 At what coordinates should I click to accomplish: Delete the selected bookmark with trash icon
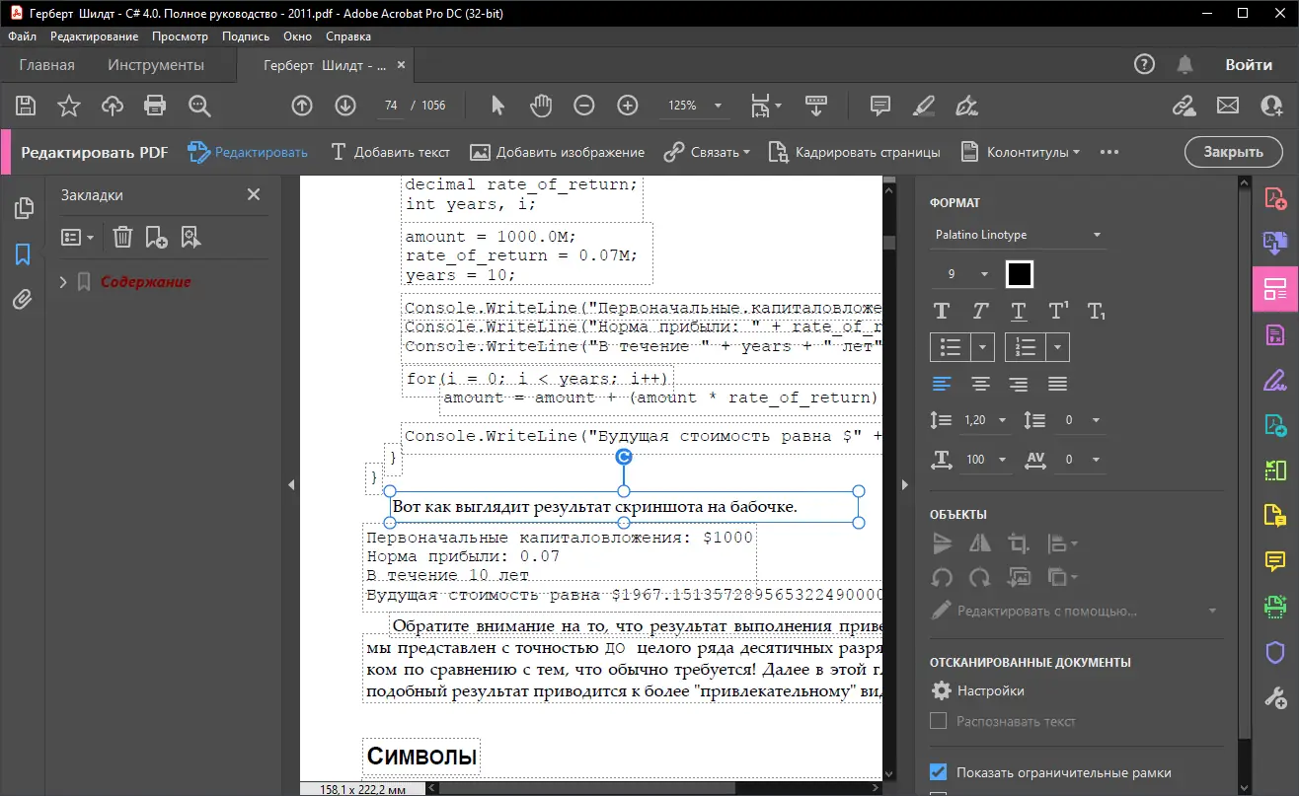pyautogui.click(x=122, y=237)
